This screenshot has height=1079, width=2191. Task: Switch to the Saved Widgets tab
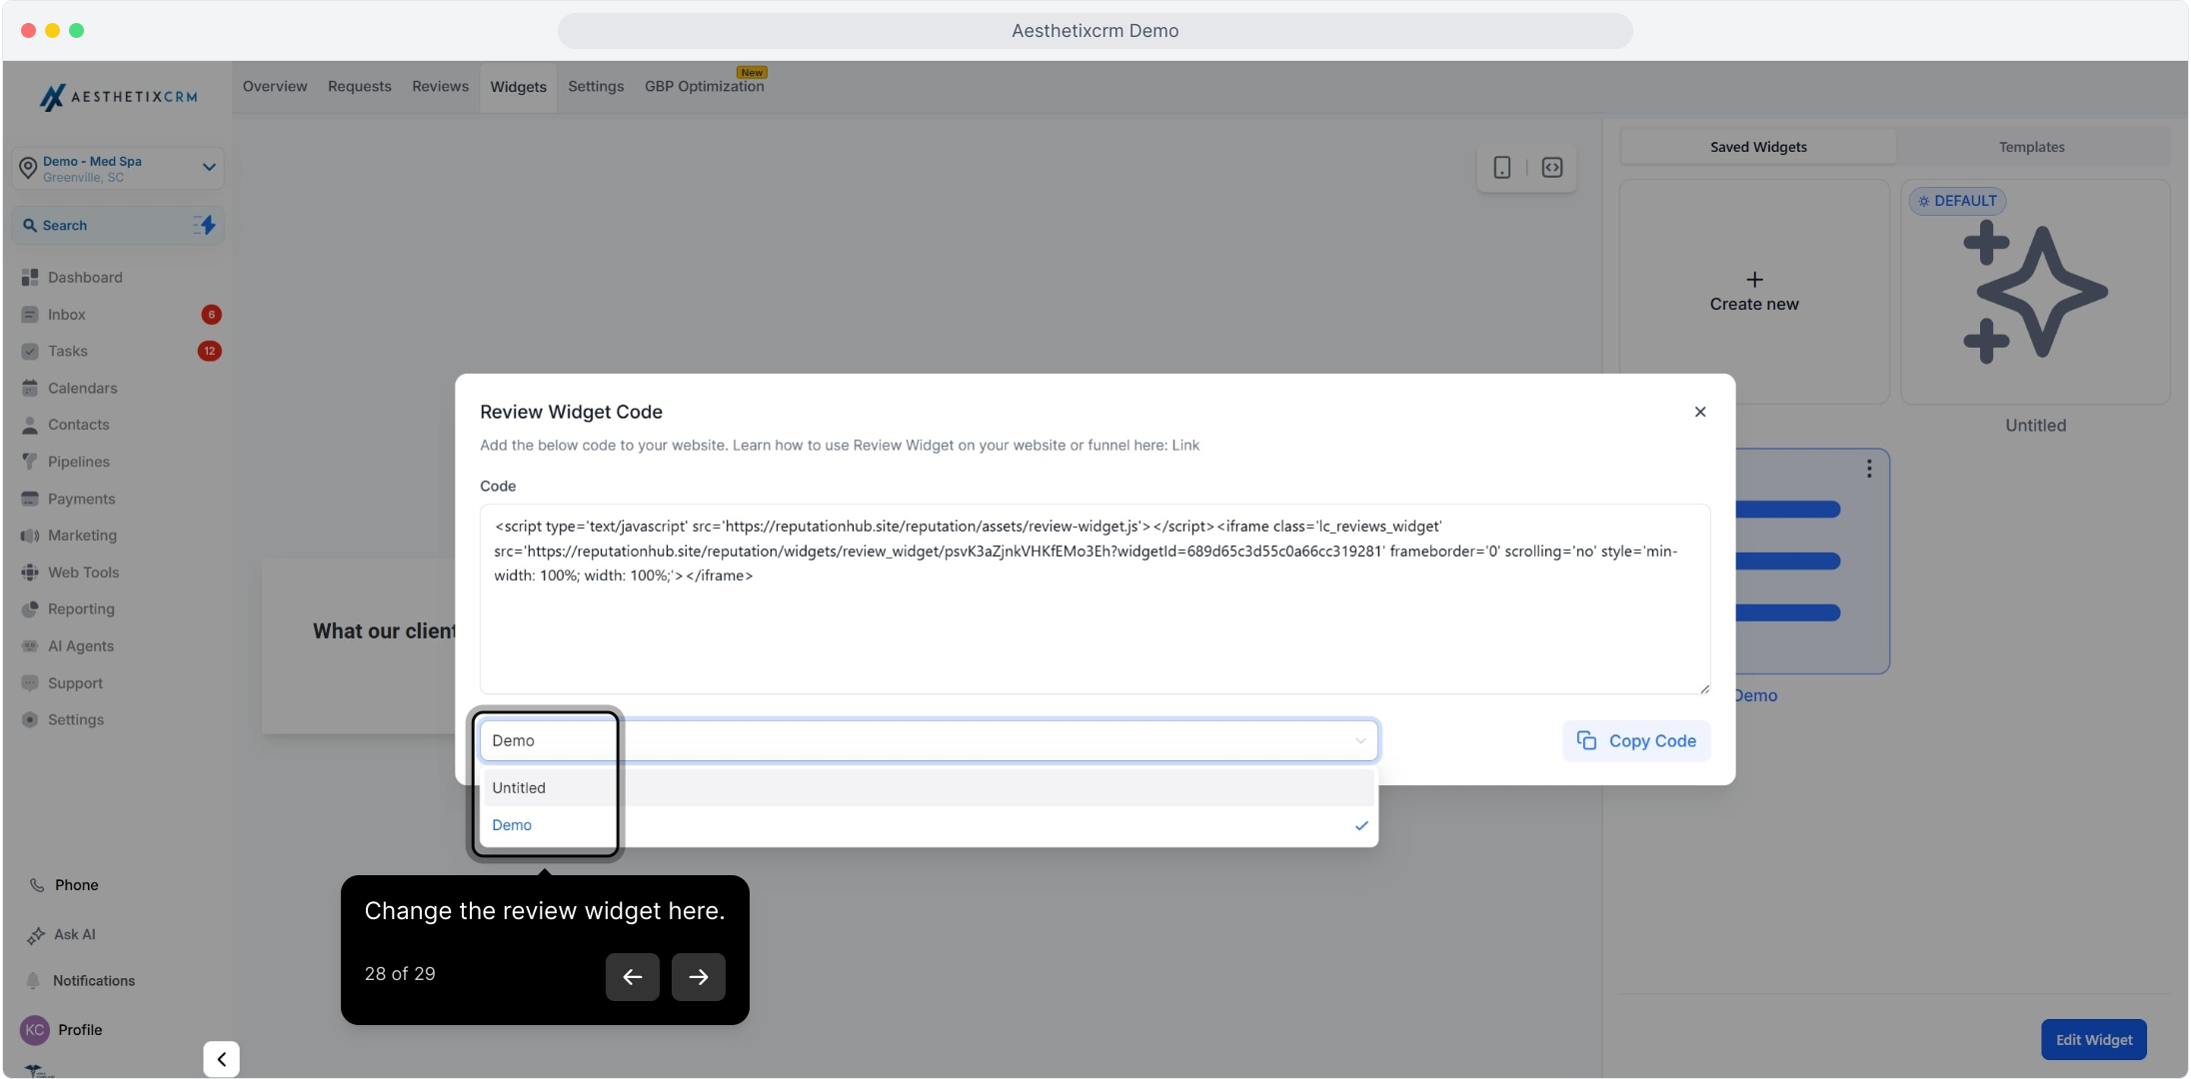point(1758,147)
